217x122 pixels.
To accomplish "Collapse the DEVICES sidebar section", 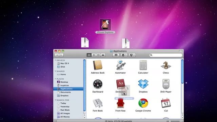I will pyautogui.click(x=55, y=60).
